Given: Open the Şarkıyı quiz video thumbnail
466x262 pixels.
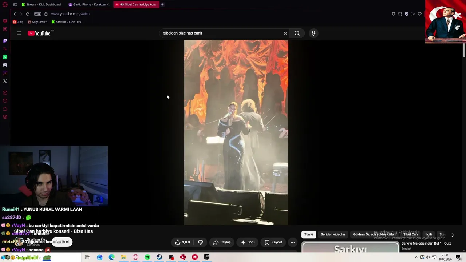Looking at the screenshot, I should (x=350, y=247).
